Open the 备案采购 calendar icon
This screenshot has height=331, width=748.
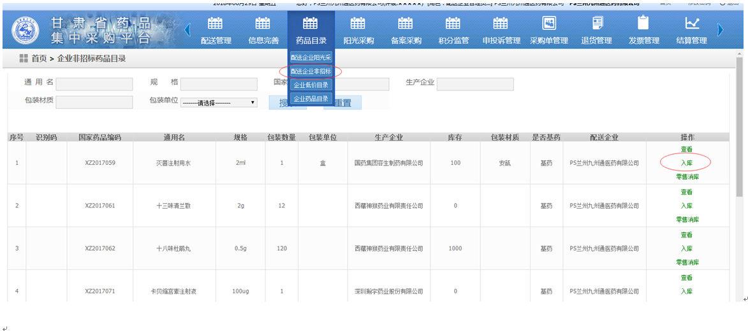(406, 22)
